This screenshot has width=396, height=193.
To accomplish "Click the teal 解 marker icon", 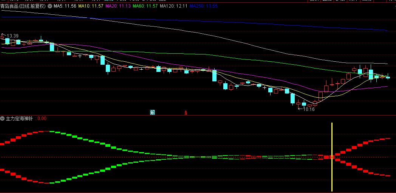I will point(152,112).
